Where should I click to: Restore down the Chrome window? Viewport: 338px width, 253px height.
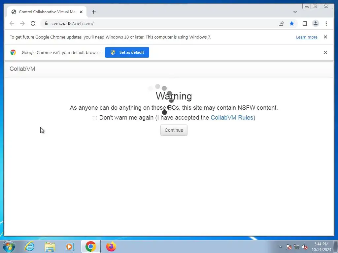(x=315, y=7)
